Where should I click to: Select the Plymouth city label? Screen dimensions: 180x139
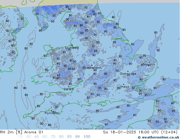coord(52,113)
